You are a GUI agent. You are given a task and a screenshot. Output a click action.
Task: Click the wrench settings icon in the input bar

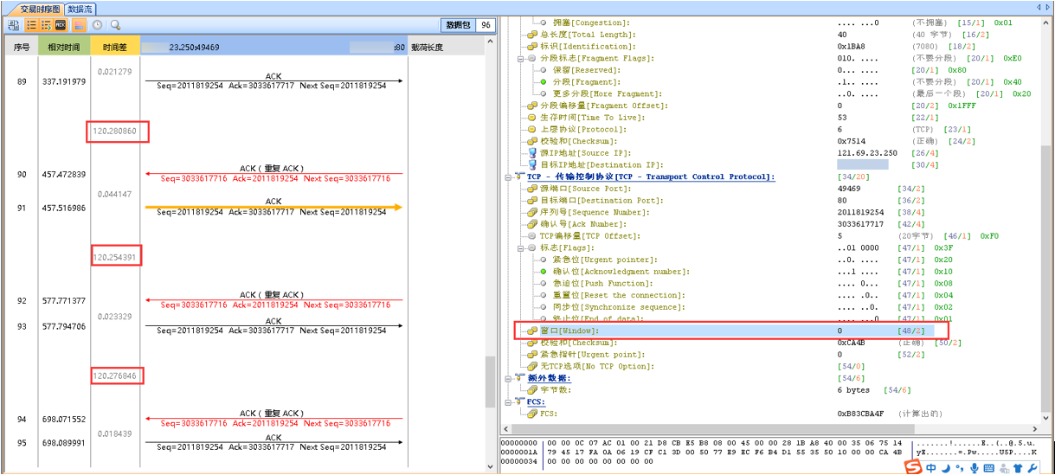pos(1032,468)
